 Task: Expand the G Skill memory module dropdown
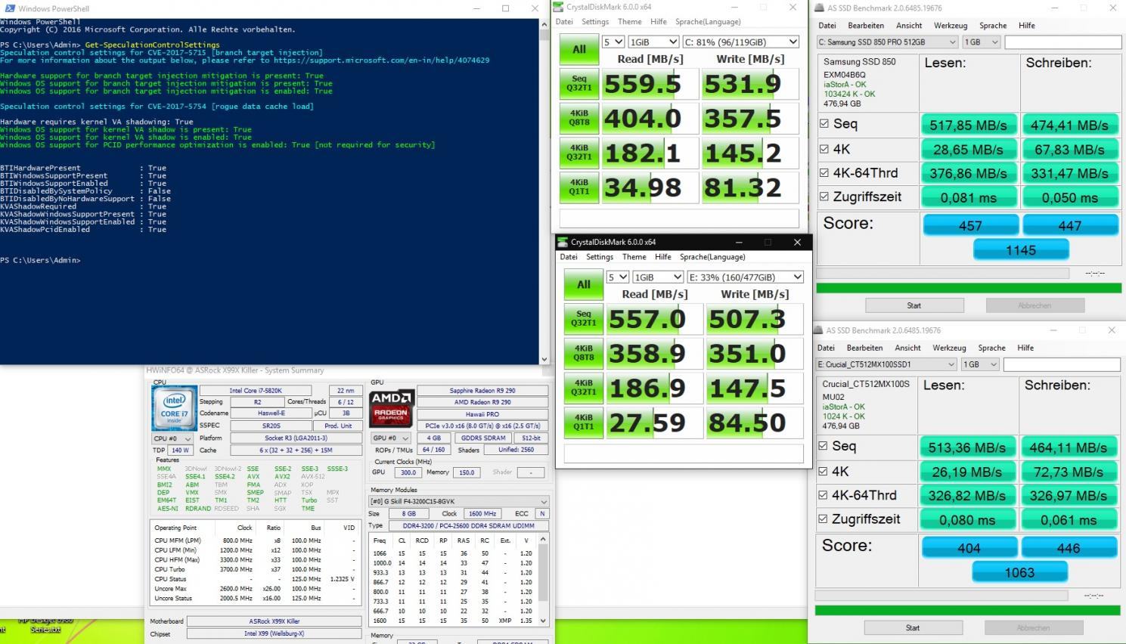click(458, 501)
